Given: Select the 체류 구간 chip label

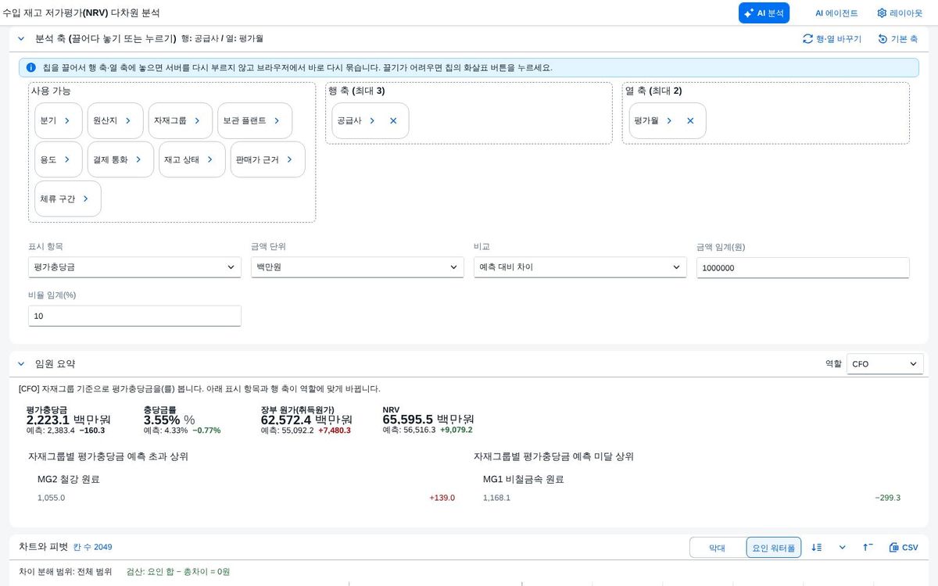Looking at the screenshot, I should 58,198.
